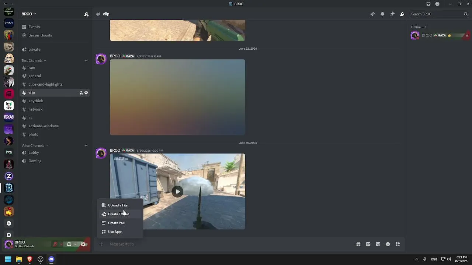
Task: Open the cs channel
Action: click(54, 118)
